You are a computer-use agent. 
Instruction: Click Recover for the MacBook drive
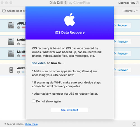[x=122, y=54]
